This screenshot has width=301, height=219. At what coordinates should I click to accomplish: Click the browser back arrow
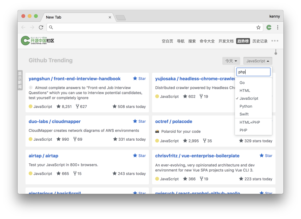[23, 27]
